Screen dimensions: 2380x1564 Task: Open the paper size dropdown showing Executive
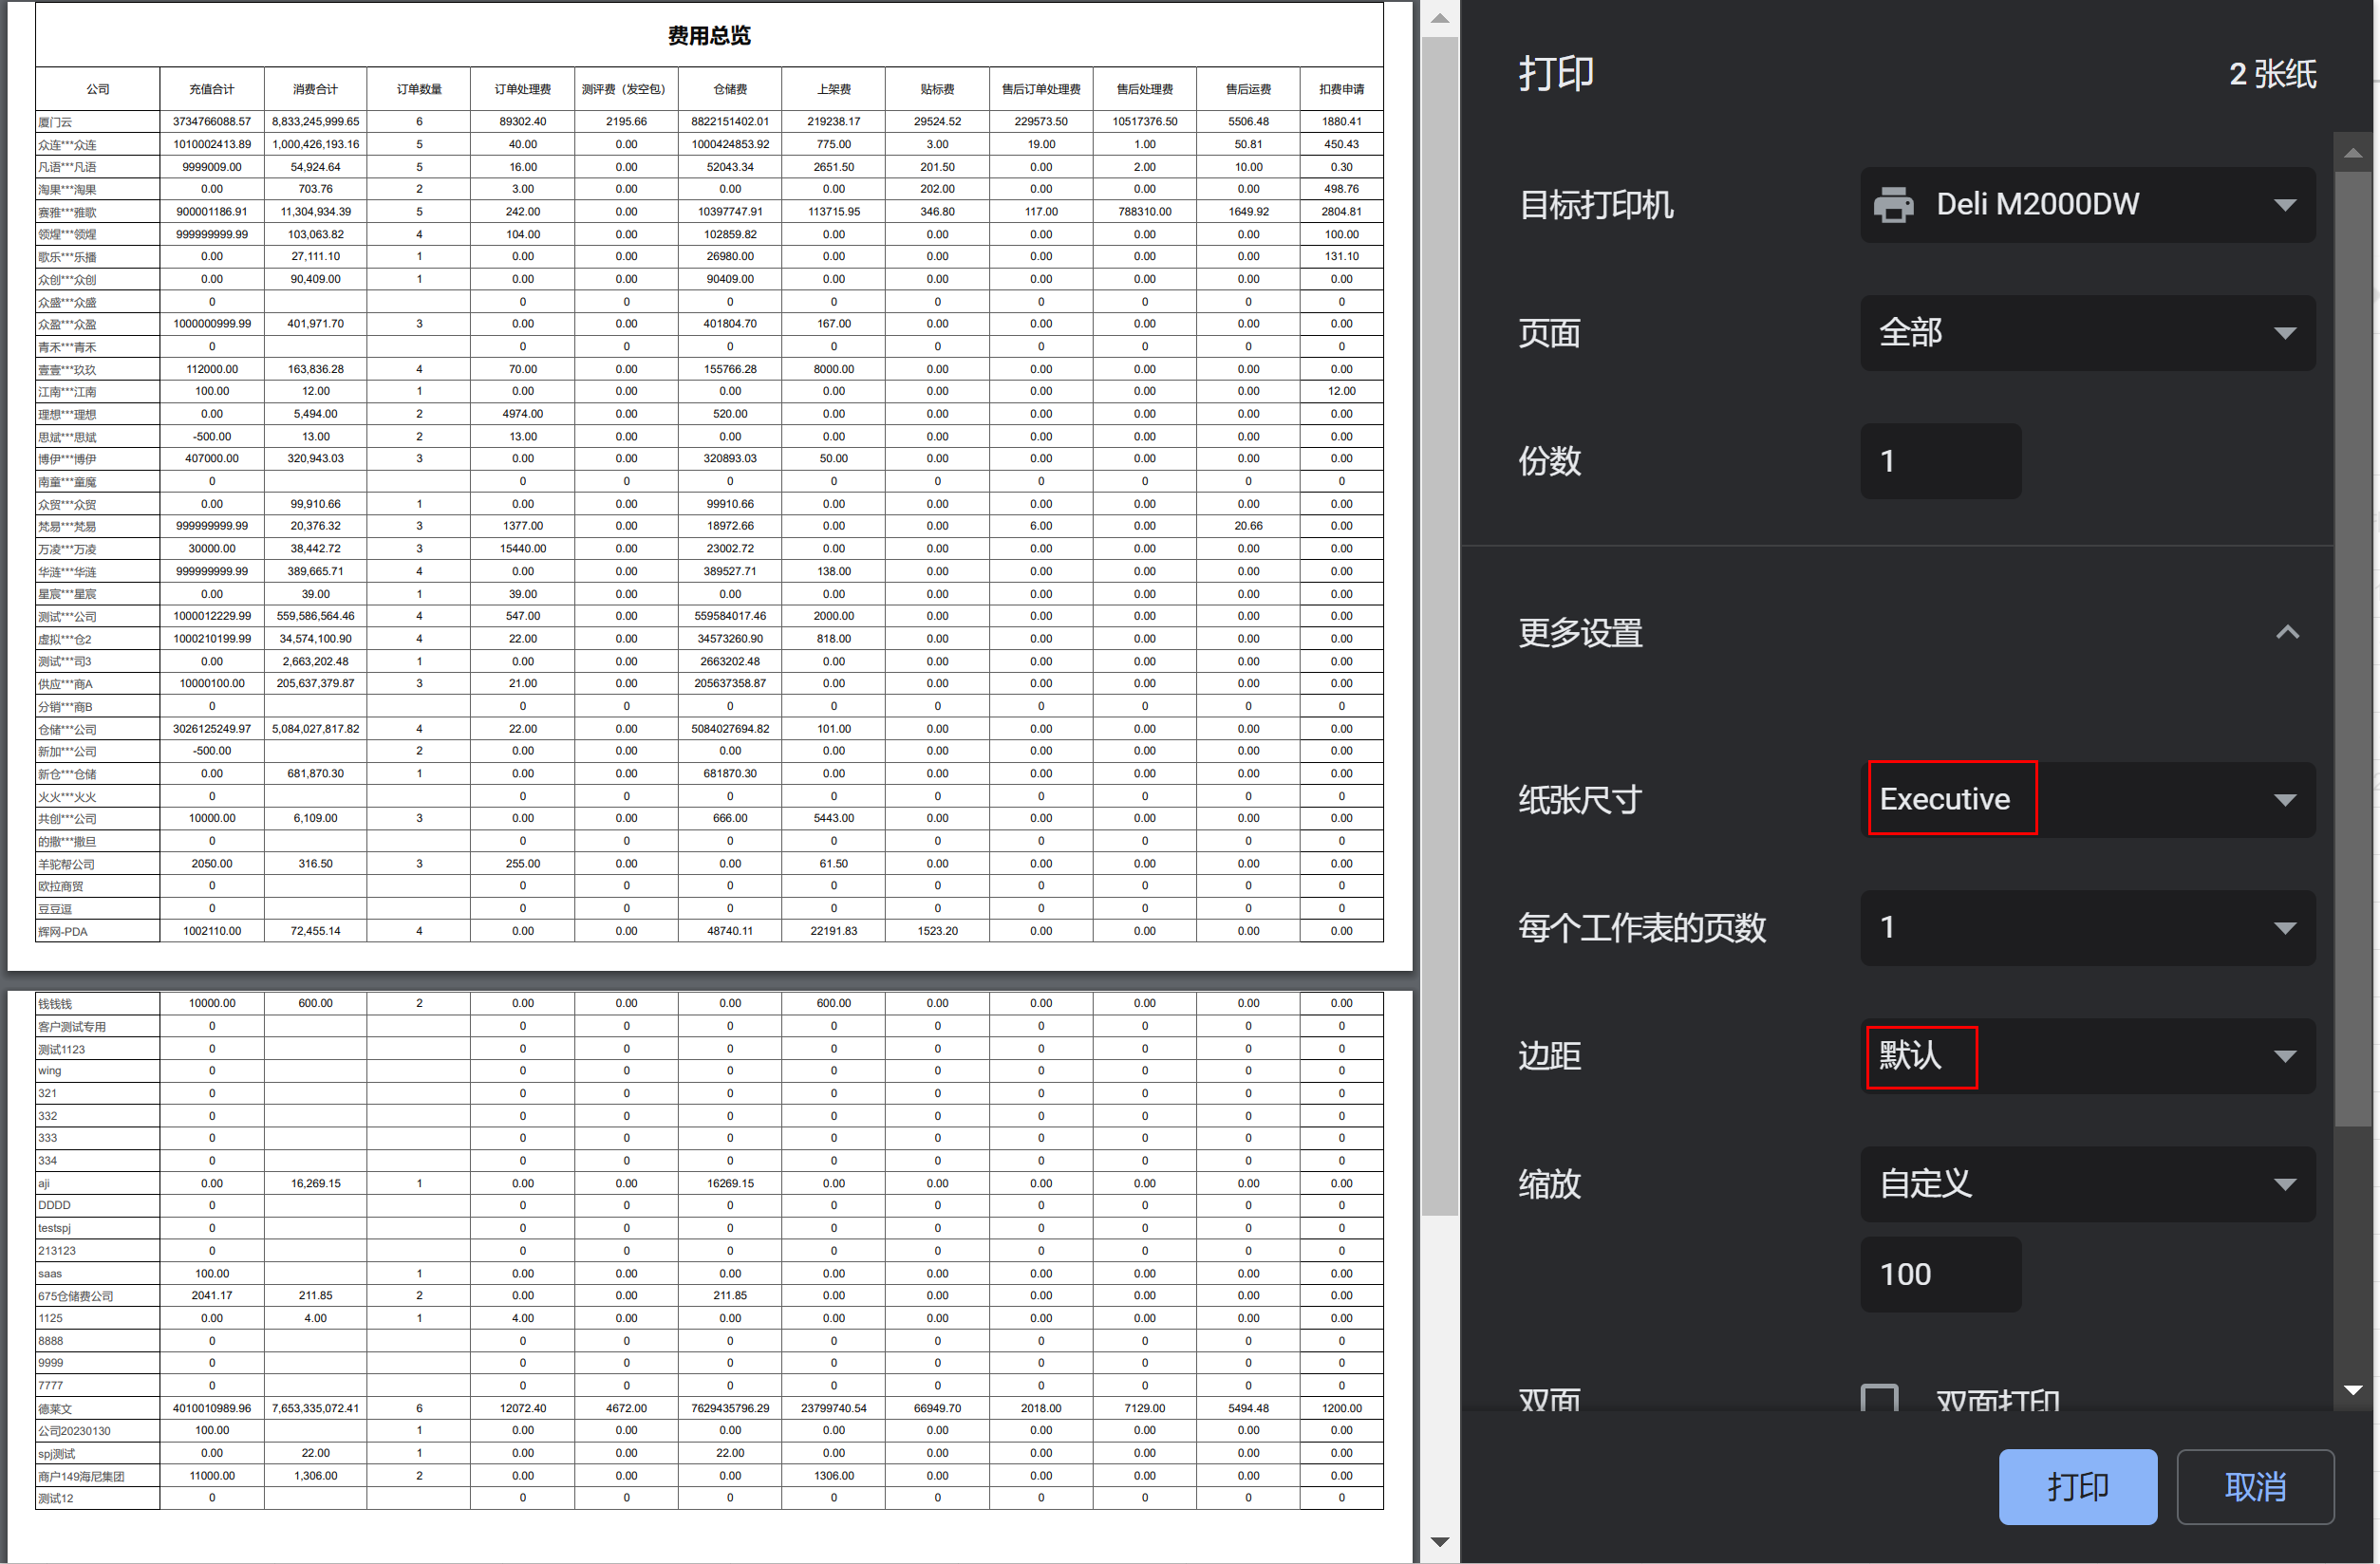(2087, 799)
